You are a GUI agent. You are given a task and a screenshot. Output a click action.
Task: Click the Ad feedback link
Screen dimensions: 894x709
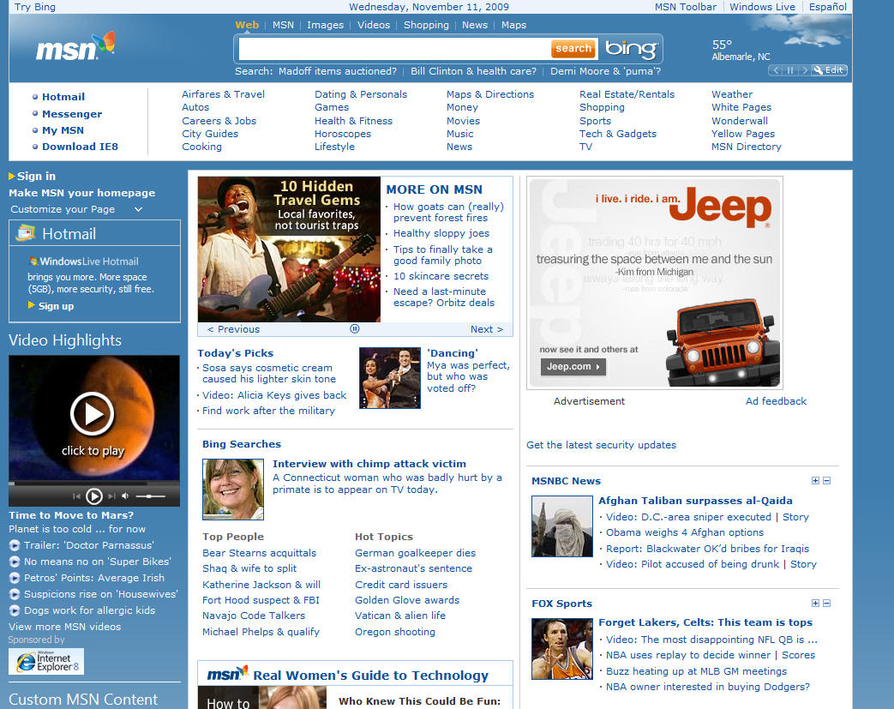776,401
